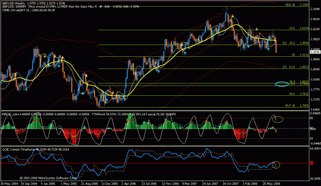Click the 11 Dec 2005 date label

click(x=110, y=183)
